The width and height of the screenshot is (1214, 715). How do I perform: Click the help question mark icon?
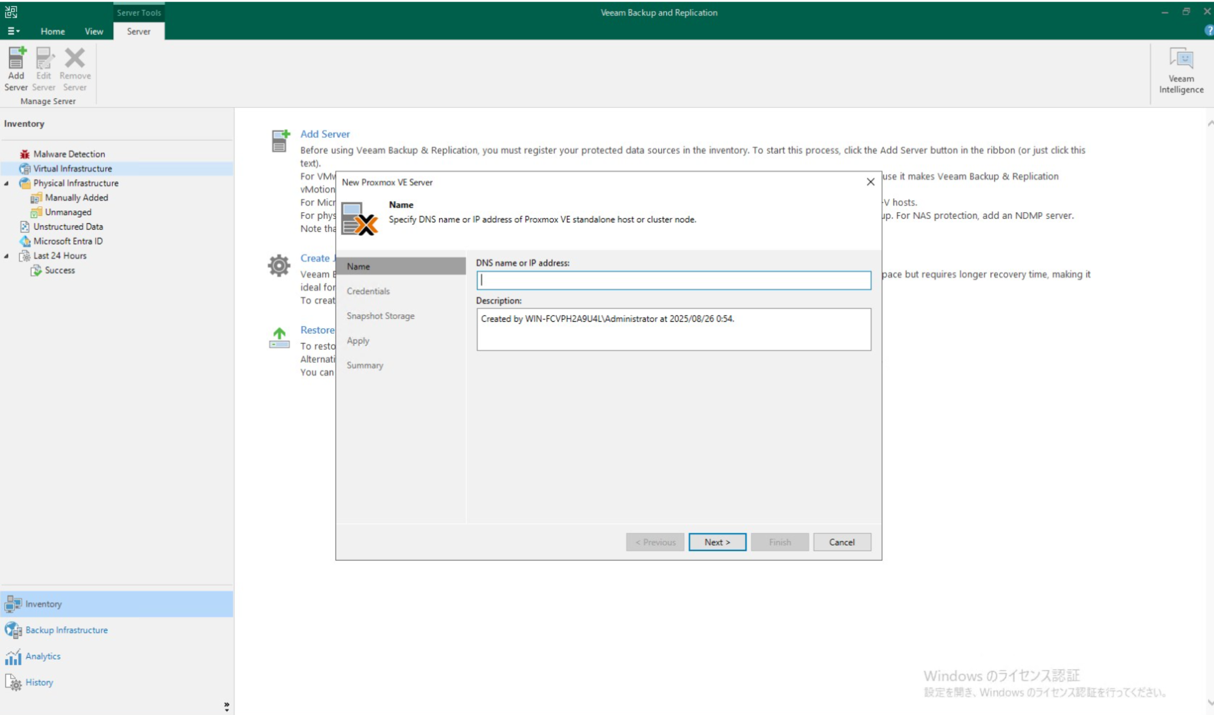click(1209, 31)
